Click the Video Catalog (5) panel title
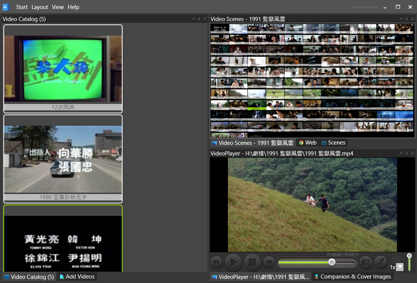Image resolution: width=417 pixels, height=283 pixels. [x=24, y=19]
